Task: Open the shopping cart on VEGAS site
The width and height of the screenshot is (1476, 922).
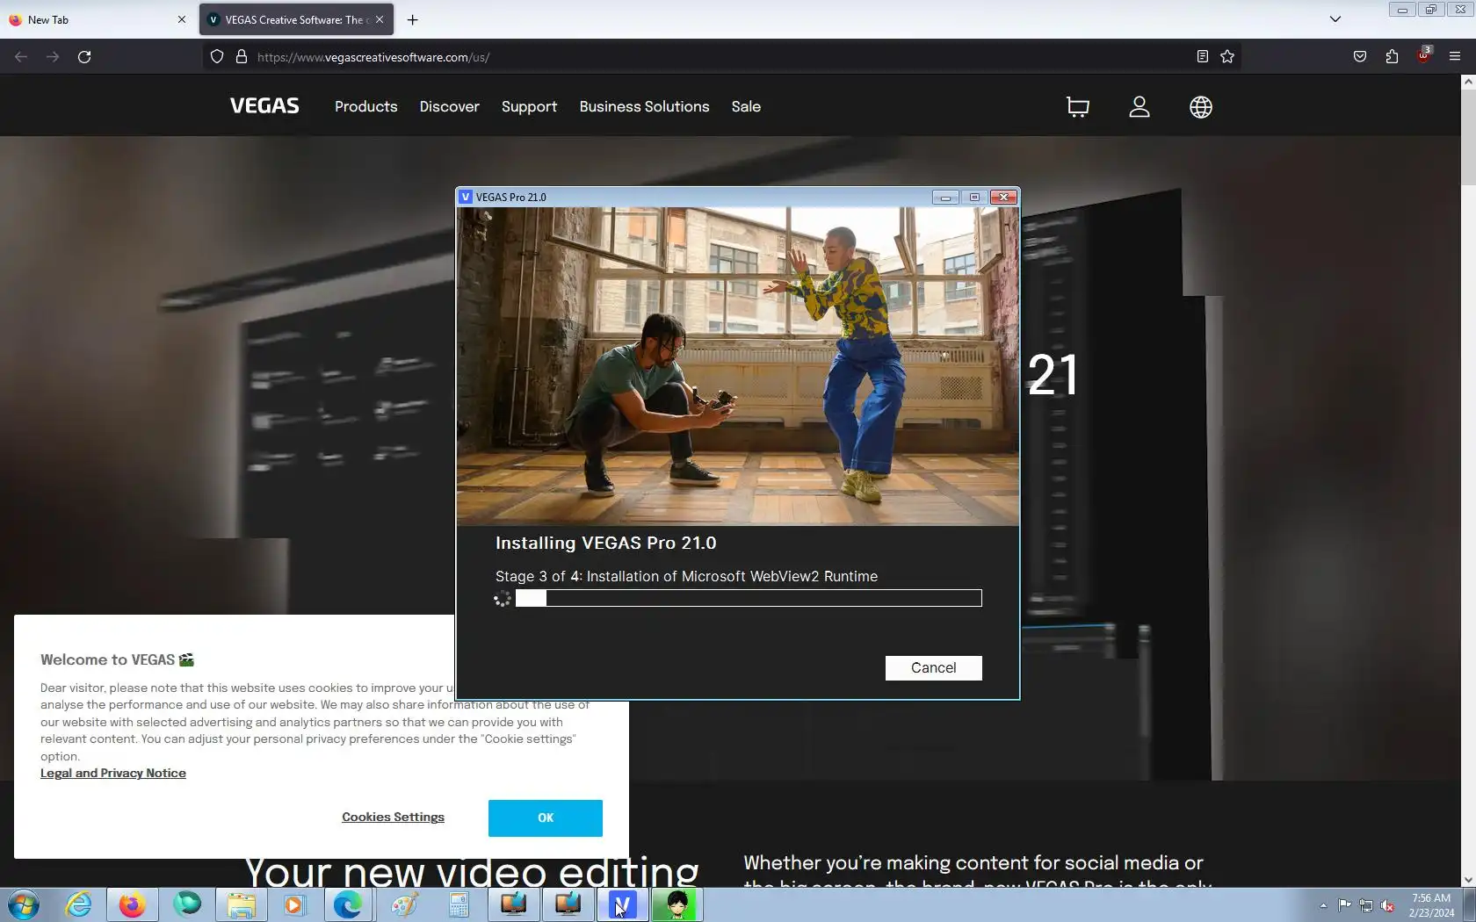Action: click(x=1077, y=107)
